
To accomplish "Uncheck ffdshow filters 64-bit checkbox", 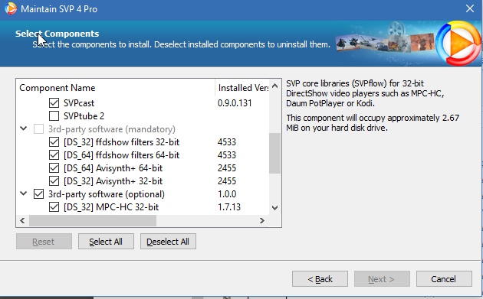I will click(54, 155).
